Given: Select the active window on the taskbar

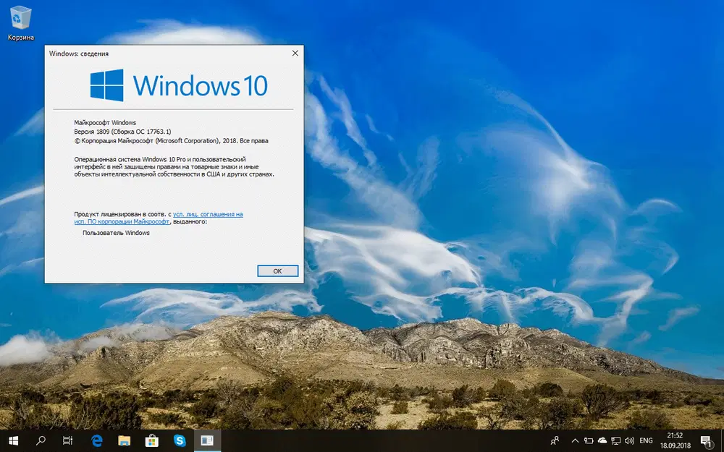Looking at the screenshot, I should [x=208, y=440].
